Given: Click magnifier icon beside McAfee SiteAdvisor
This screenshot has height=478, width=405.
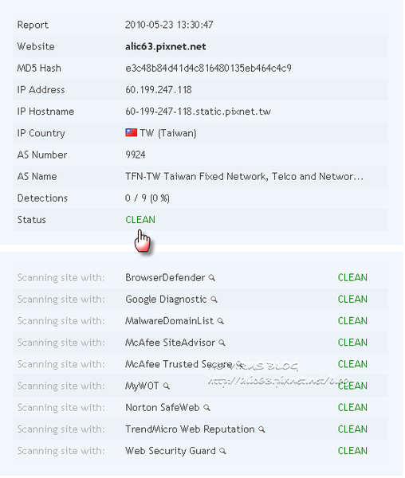Looking at the screenshot, I should click(x=223, y=344).
